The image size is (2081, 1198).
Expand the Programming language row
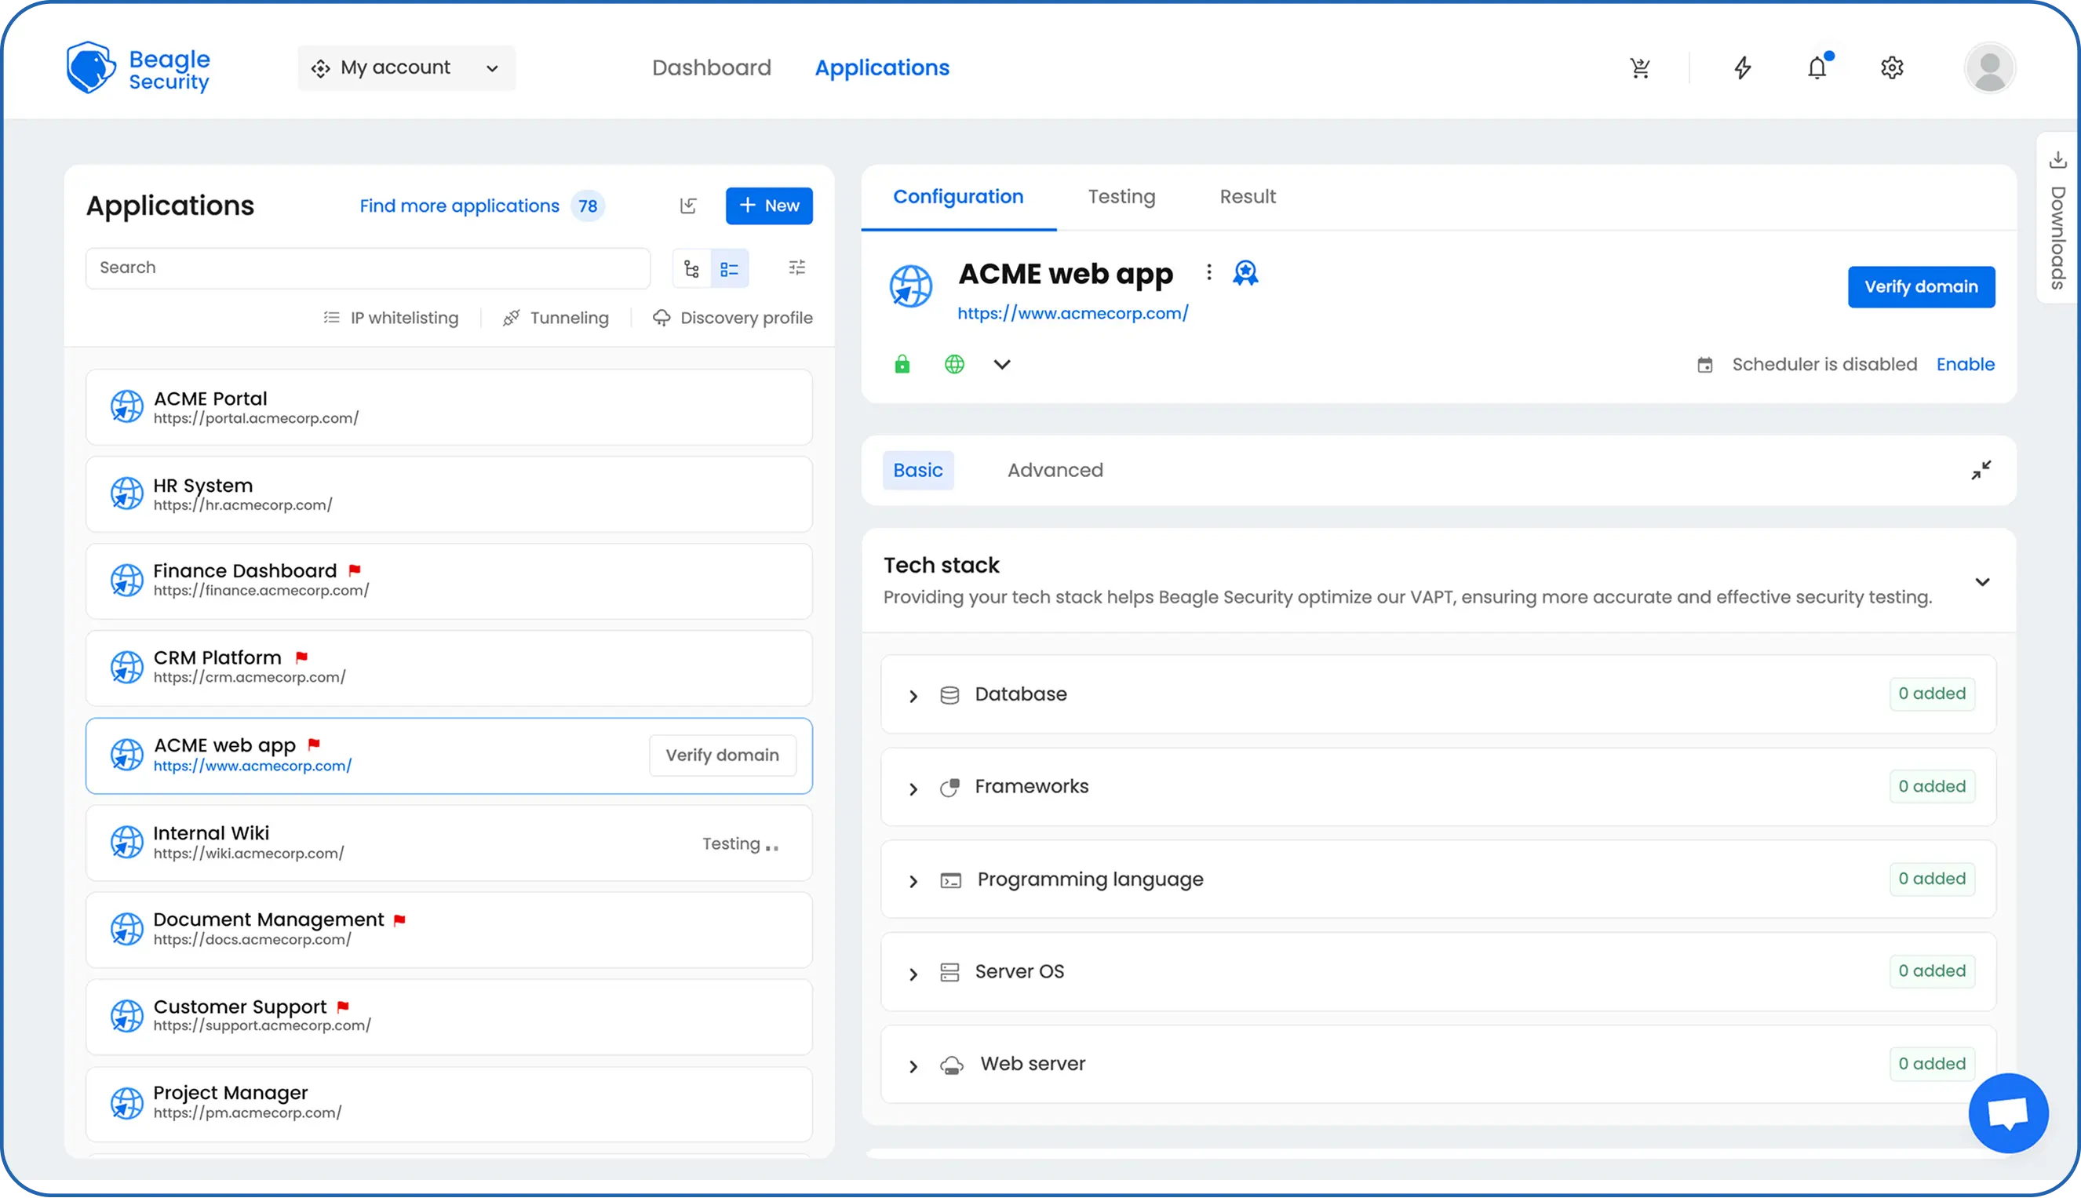tap(913, 881)
